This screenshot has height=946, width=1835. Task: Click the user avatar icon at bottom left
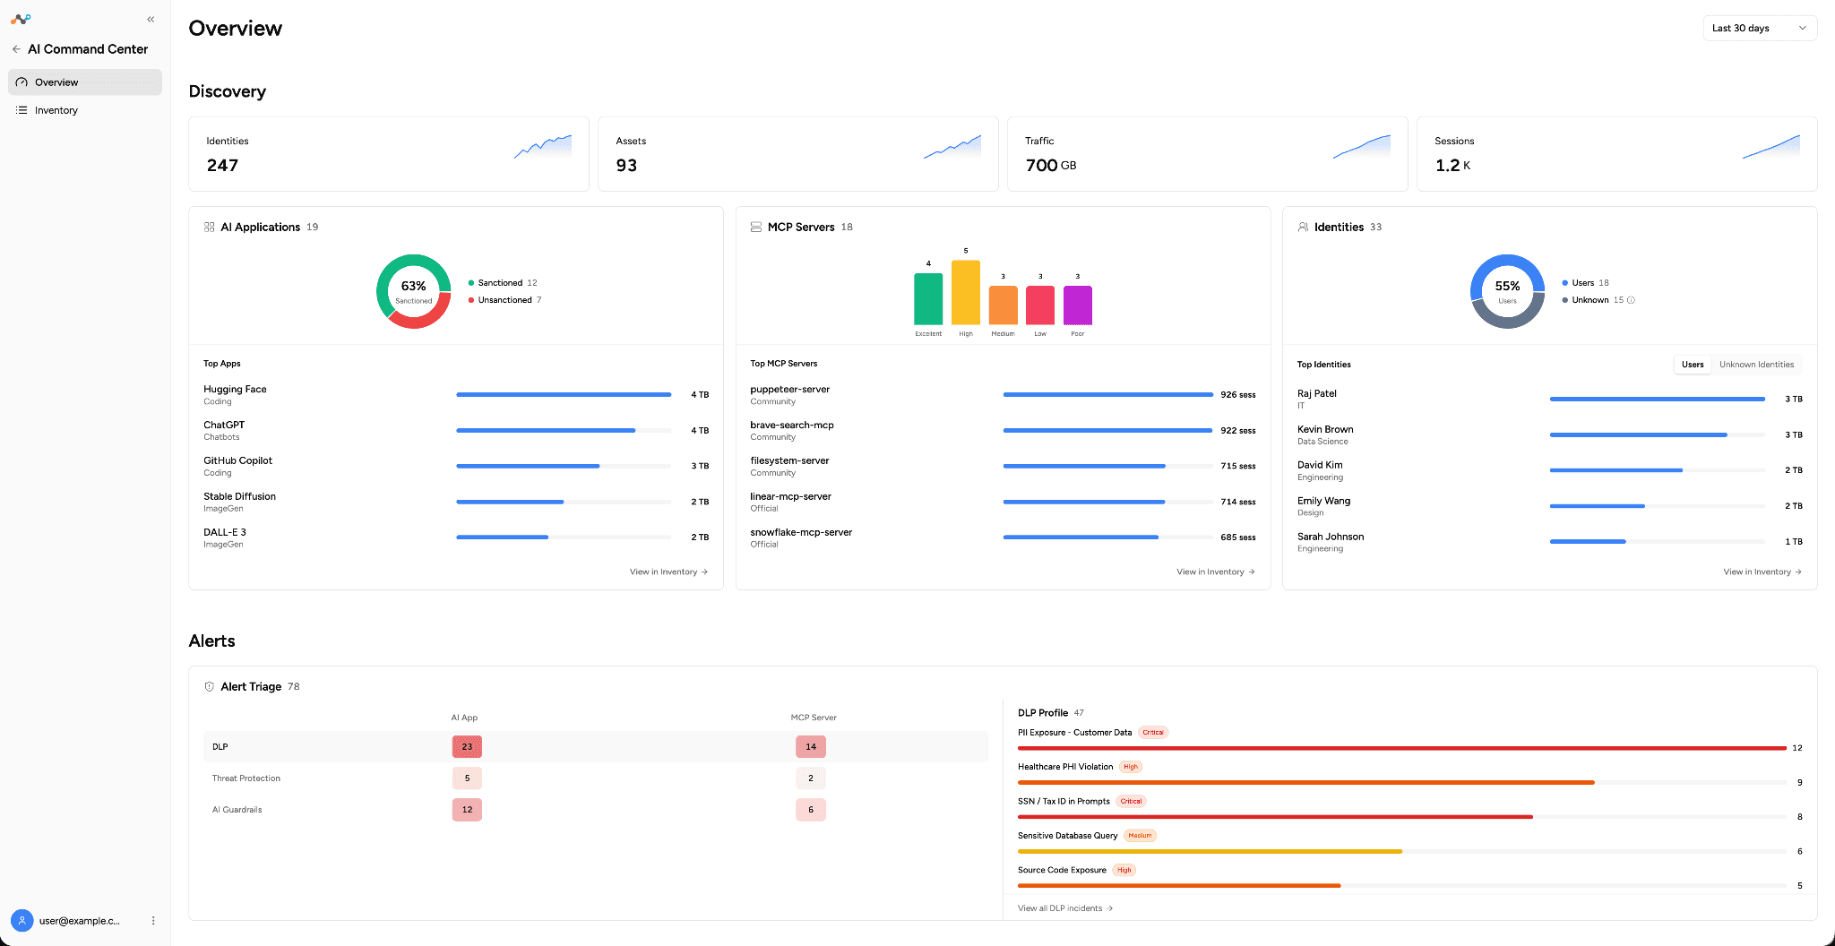(22, 920)
